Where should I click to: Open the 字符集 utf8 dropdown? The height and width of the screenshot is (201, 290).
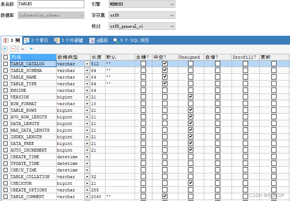point(142,15)
